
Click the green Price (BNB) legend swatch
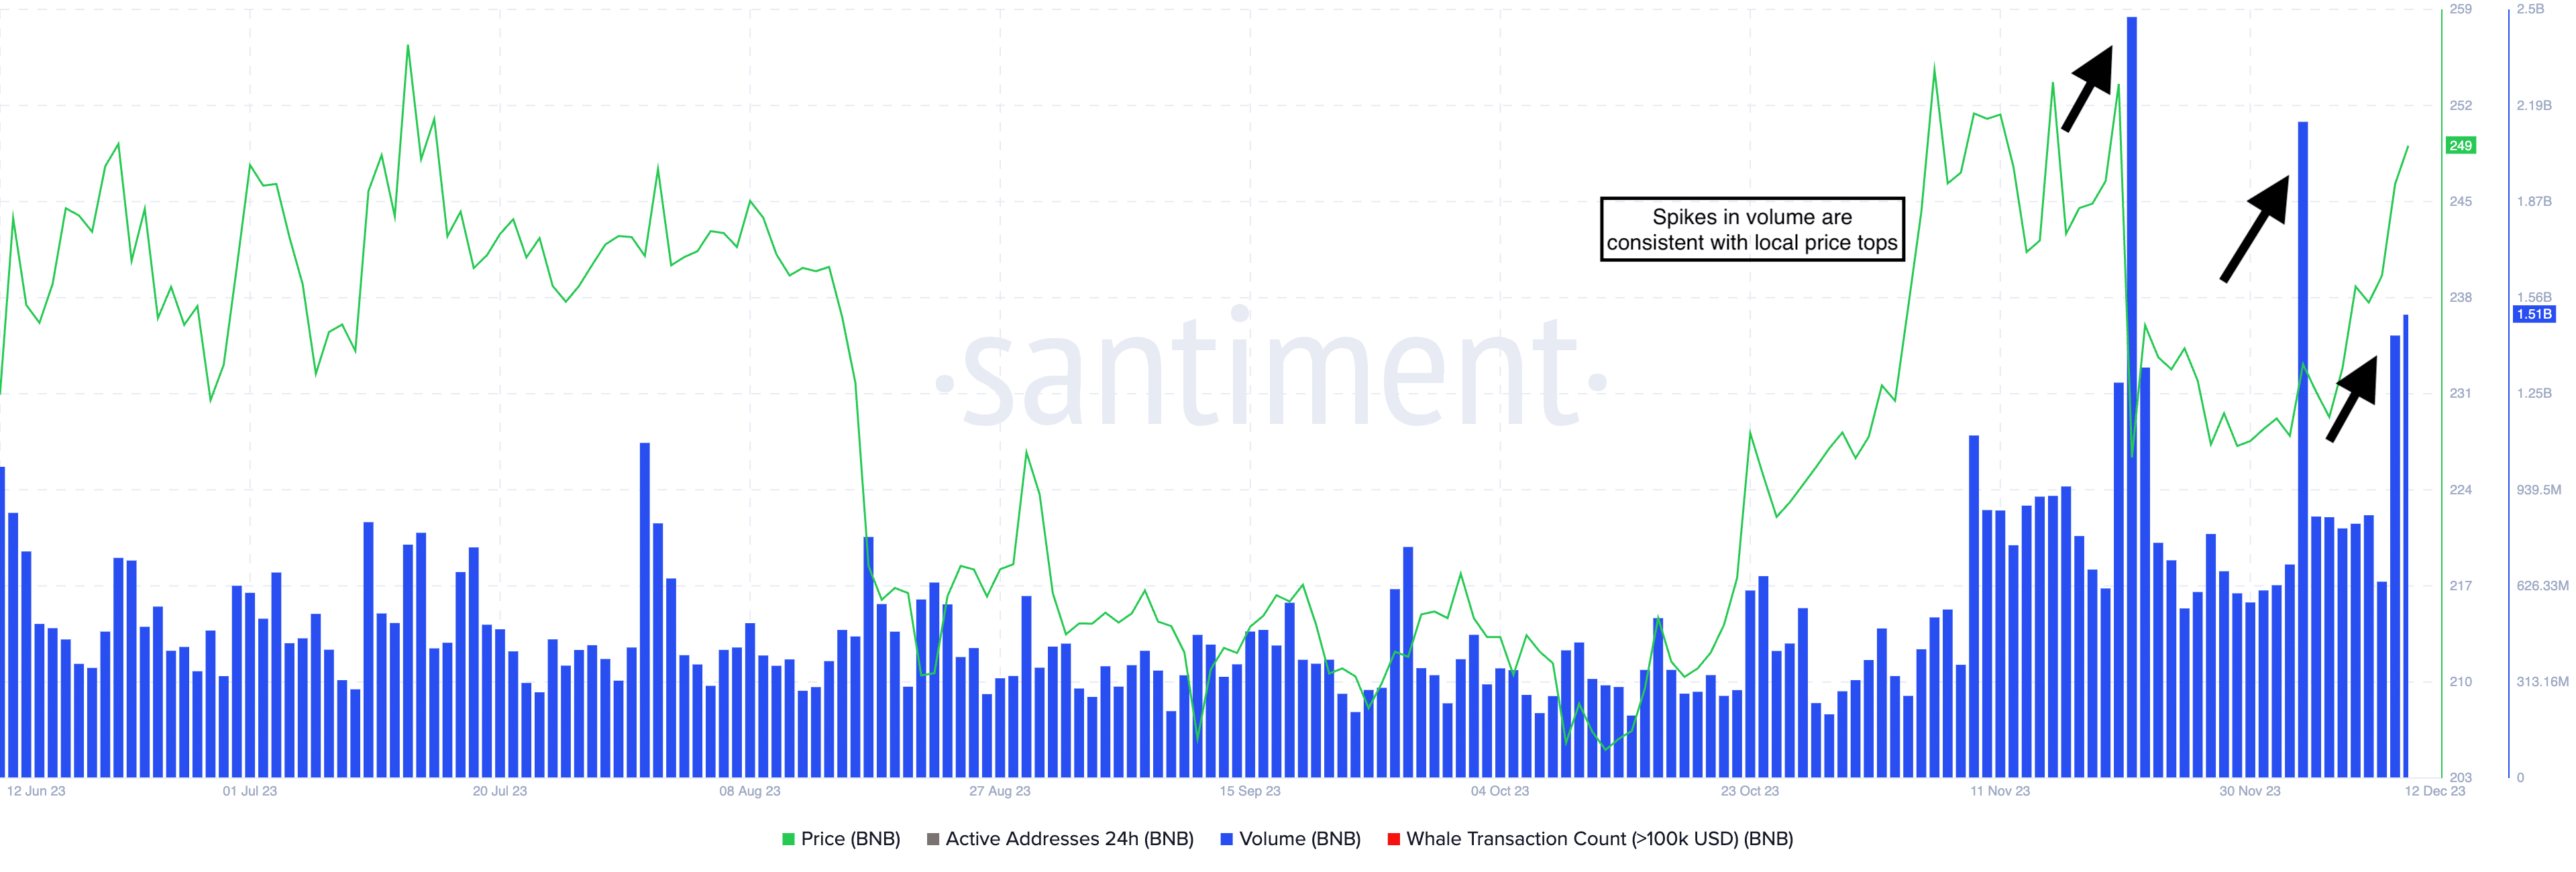coord(788,839)
